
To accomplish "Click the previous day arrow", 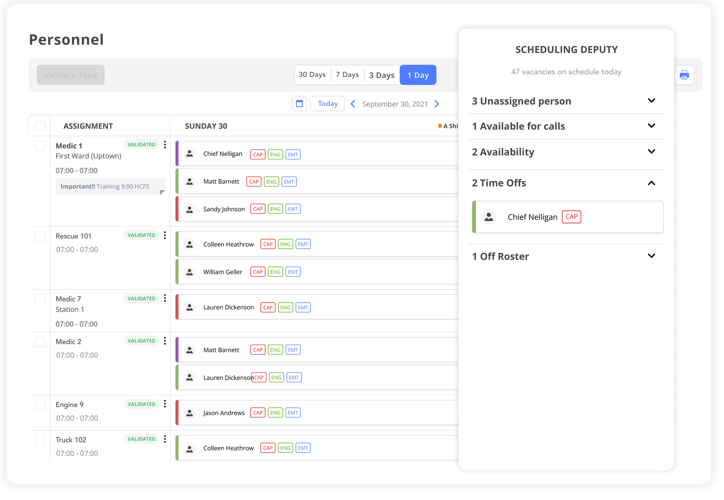I will tap(353, 104).
